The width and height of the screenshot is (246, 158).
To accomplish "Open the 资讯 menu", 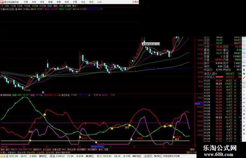I will (x=42, y=2).
